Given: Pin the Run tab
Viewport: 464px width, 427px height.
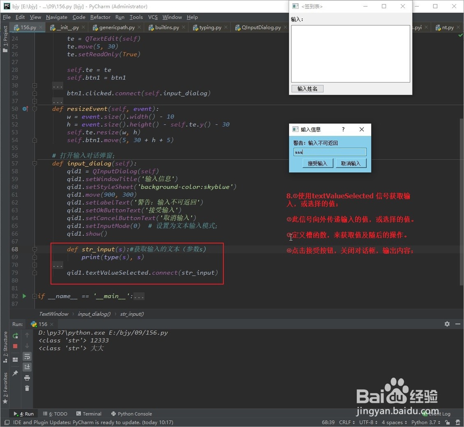Looking at the screenshot, I should [x=15, y=373].
